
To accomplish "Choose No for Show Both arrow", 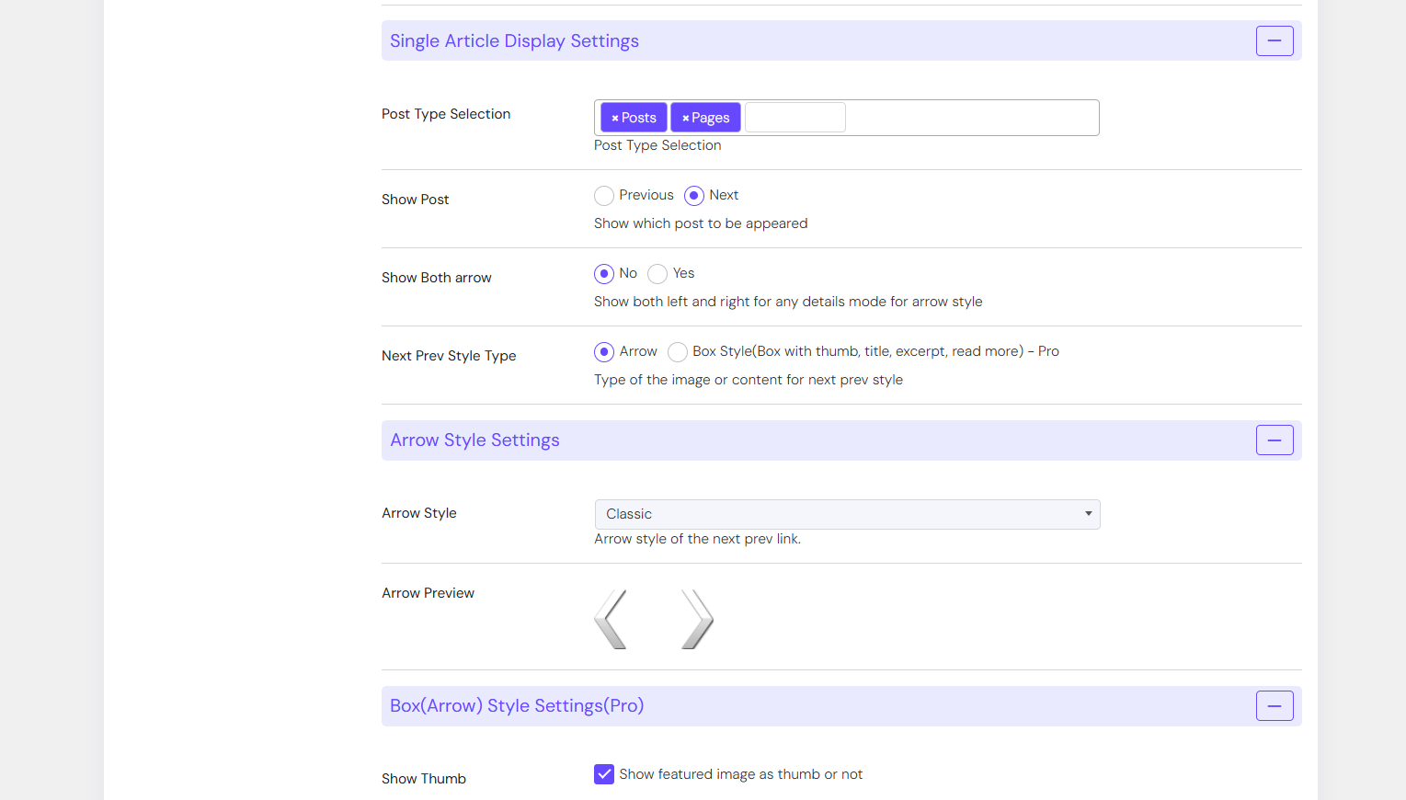I will 604,274.
